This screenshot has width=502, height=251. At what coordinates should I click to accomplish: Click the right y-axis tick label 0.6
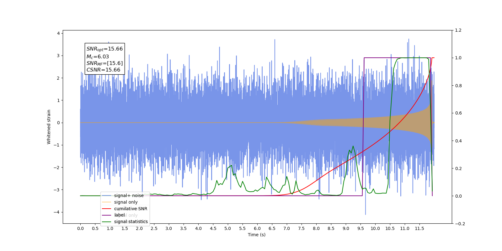[458, 113]
